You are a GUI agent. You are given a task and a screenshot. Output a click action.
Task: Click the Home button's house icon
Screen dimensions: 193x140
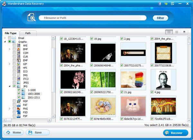click(x=8, y=133)
